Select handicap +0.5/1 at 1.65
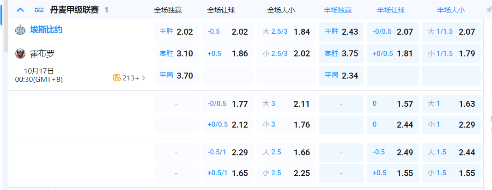Screen dimensions: 492x190 (x=227, y=173)
